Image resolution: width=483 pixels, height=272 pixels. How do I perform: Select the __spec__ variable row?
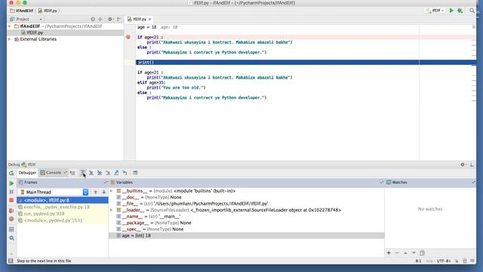point(247,229)
